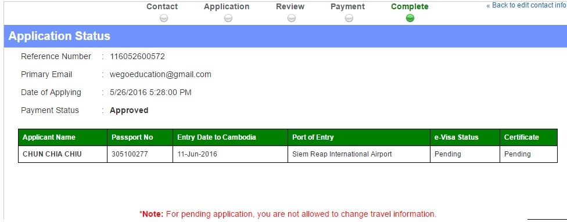Click the reference number 116052600572

coord(138,56)
